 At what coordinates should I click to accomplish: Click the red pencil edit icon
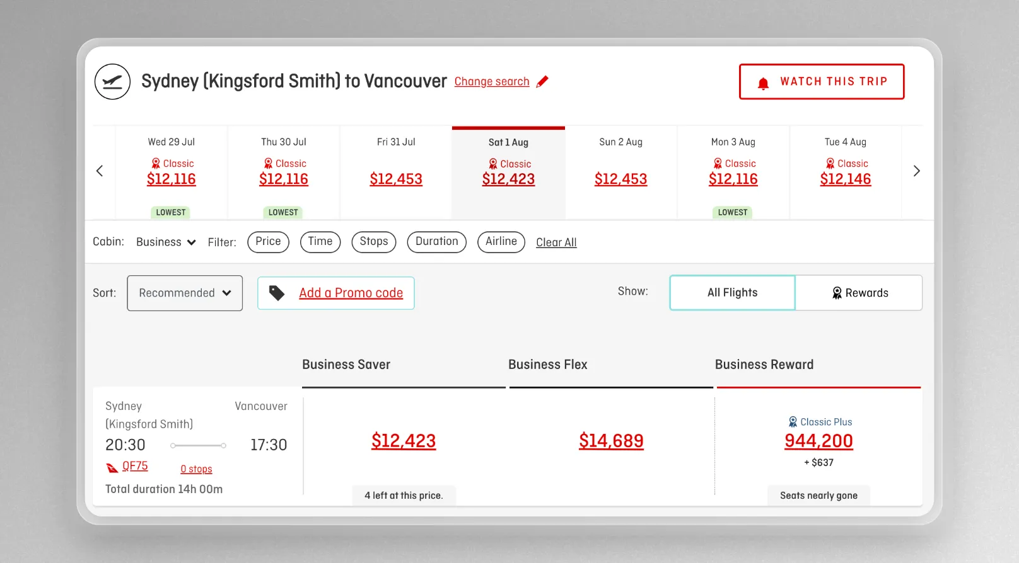coord(542,82)
